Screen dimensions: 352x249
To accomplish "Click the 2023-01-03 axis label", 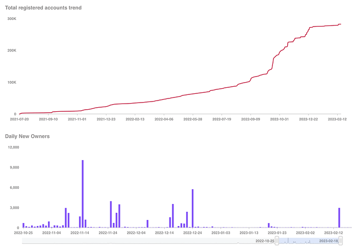I will point(221,233).
